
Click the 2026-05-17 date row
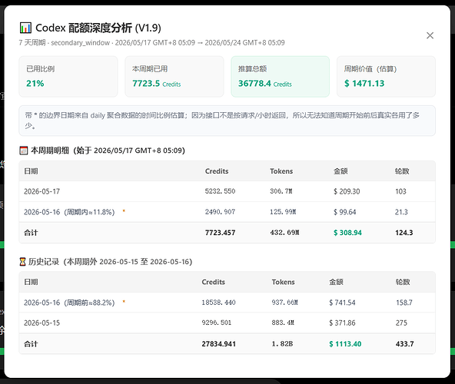(x=227, y=191)
